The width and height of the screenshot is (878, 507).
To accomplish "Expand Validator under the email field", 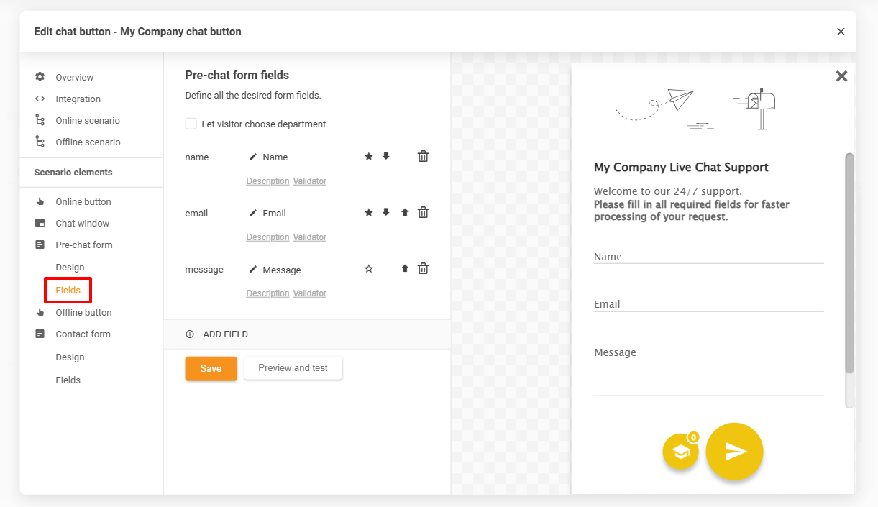I will [x=309, y=237].
